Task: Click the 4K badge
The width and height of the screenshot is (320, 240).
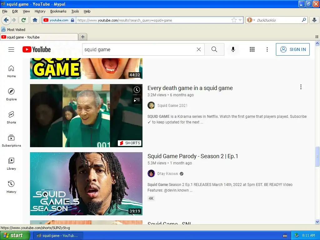Action: coord(151,198)
